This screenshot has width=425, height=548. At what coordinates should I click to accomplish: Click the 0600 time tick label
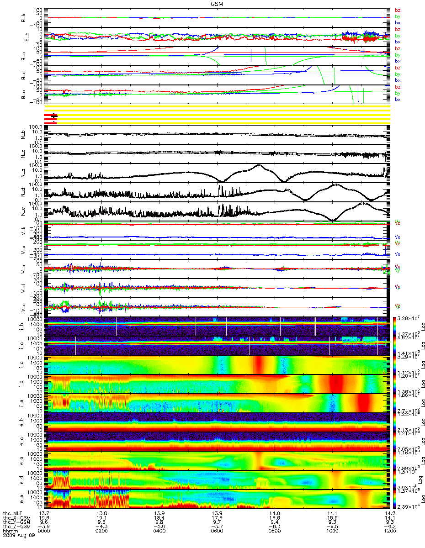pyautogui.click(x=217, y=532)
